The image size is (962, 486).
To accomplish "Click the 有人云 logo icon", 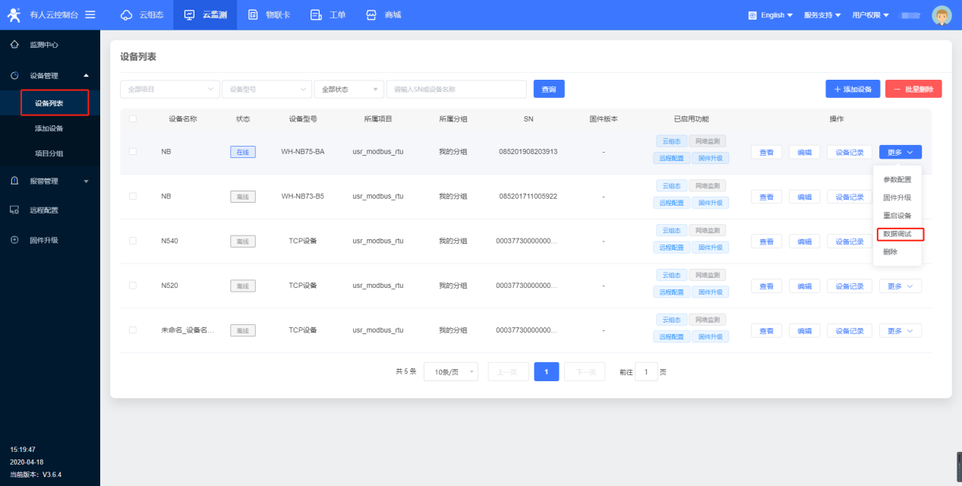I will tap(14, 14).
